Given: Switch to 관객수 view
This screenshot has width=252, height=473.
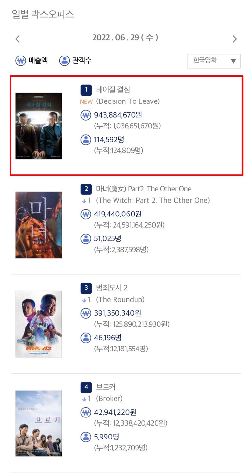Looking at the screenshot, I should (82, 61).
